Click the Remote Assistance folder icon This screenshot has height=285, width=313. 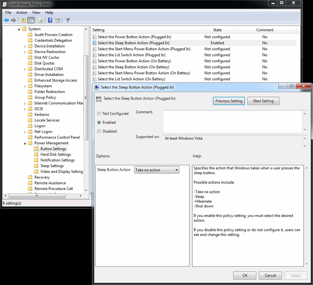pos(30,183)
